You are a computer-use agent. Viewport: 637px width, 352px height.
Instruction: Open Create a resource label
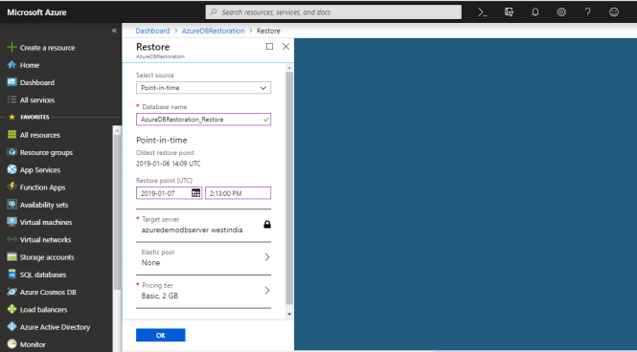pyautogui.click(x=48, y=48)
